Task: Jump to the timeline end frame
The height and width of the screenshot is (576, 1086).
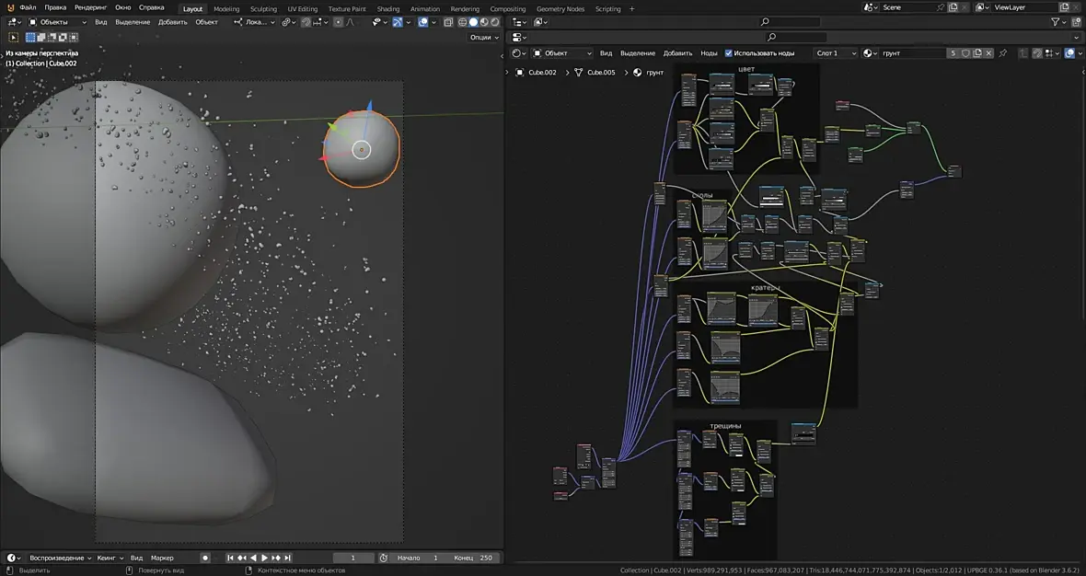Action: point(288,558)
